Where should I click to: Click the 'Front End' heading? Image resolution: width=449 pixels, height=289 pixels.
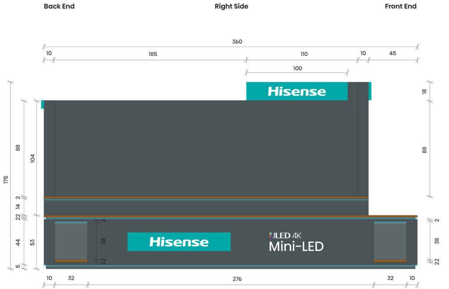[x=400, y=6]
